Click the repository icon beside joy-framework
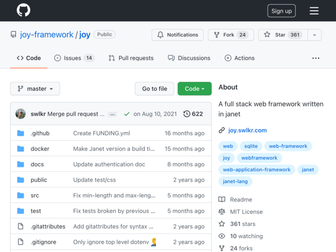This screenshot has width=336, height=252. click(x=13, y=35)
